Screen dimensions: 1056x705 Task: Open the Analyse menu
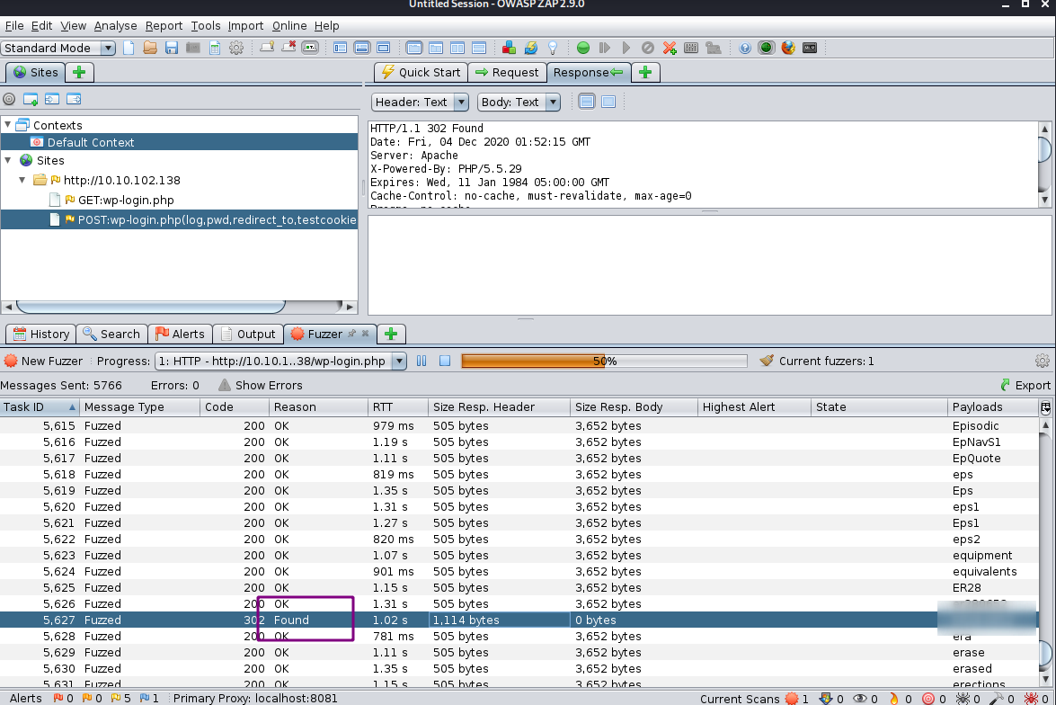115,26
